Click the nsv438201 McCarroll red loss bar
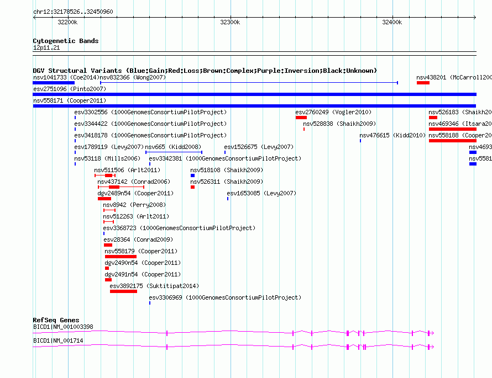The width and height of the screenshot is (492, 378). (423, 83)
